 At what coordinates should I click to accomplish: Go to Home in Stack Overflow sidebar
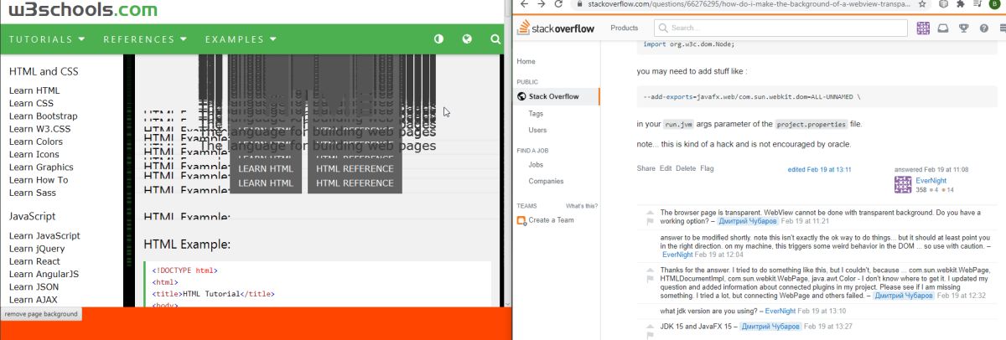(x=526, y=62)
